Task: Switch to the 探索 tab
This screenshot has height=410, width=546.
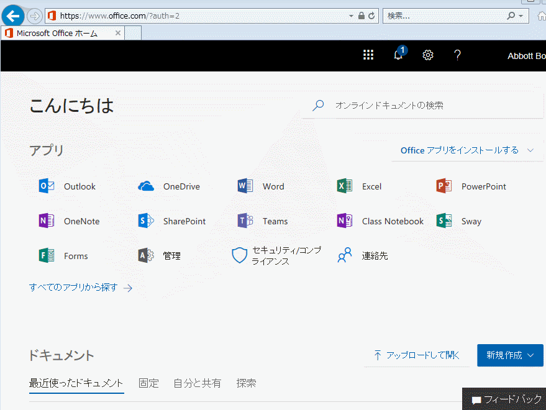Action: [246, 383]
